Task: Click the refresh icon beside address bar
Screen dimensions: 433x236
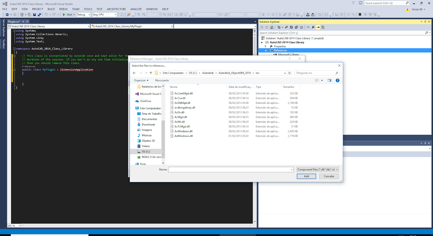Action: click(290, 73)
